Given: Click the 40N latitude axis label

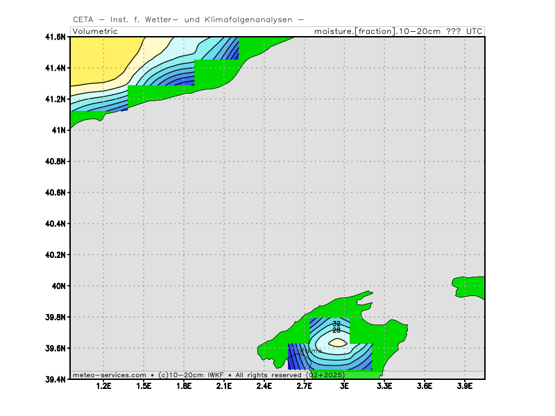Looking at the screenshot, I should coord(59,286).
